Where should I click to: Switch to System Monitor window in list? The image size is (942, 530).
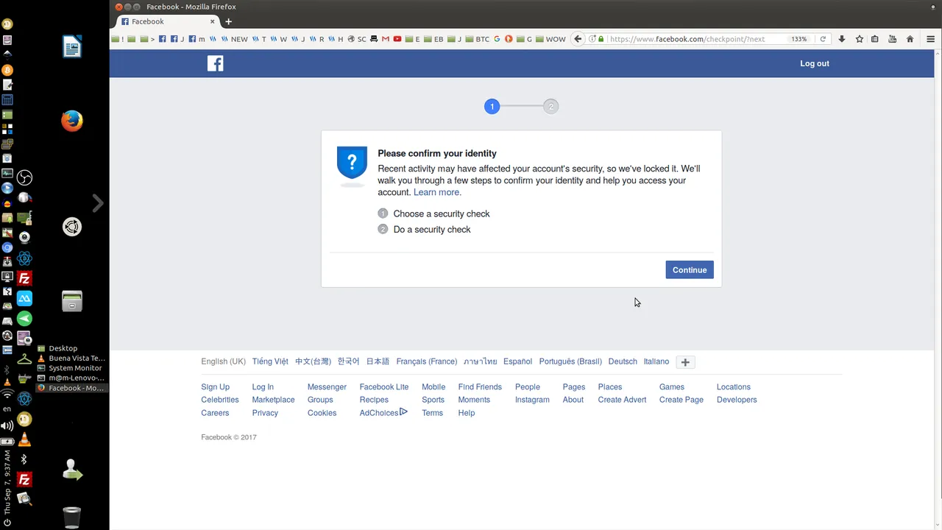(71, 368)
